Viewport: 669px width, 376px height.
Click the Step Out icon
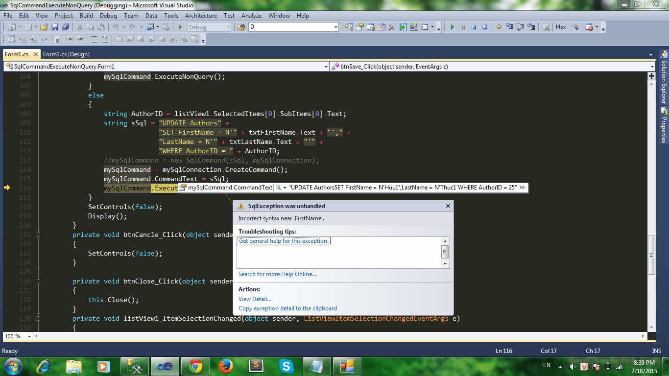coord(531,27)
